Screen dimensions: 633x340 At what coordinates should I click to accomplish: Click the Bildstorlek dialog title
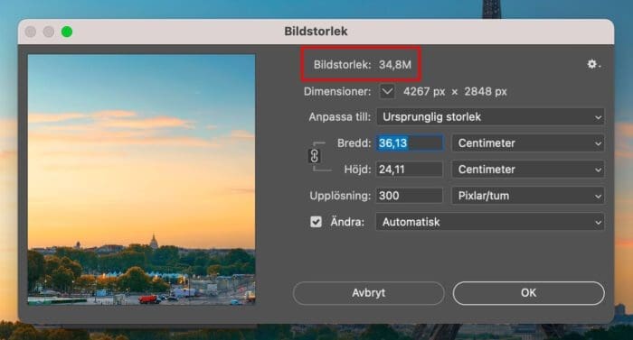pyautogui.click(x=316, y=31)
